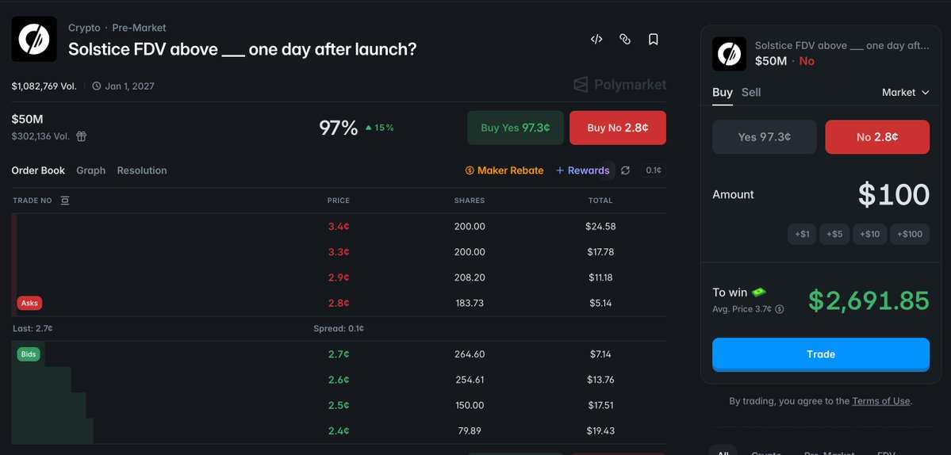Click the Last: 2.7¢ label
The width and height of the screenshot is (951, 455).
tap(33, 328)
